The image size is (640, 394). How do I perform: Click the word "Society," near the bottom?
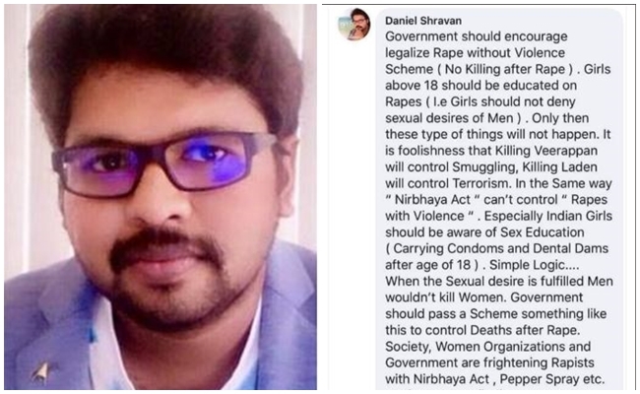[409, 347]
